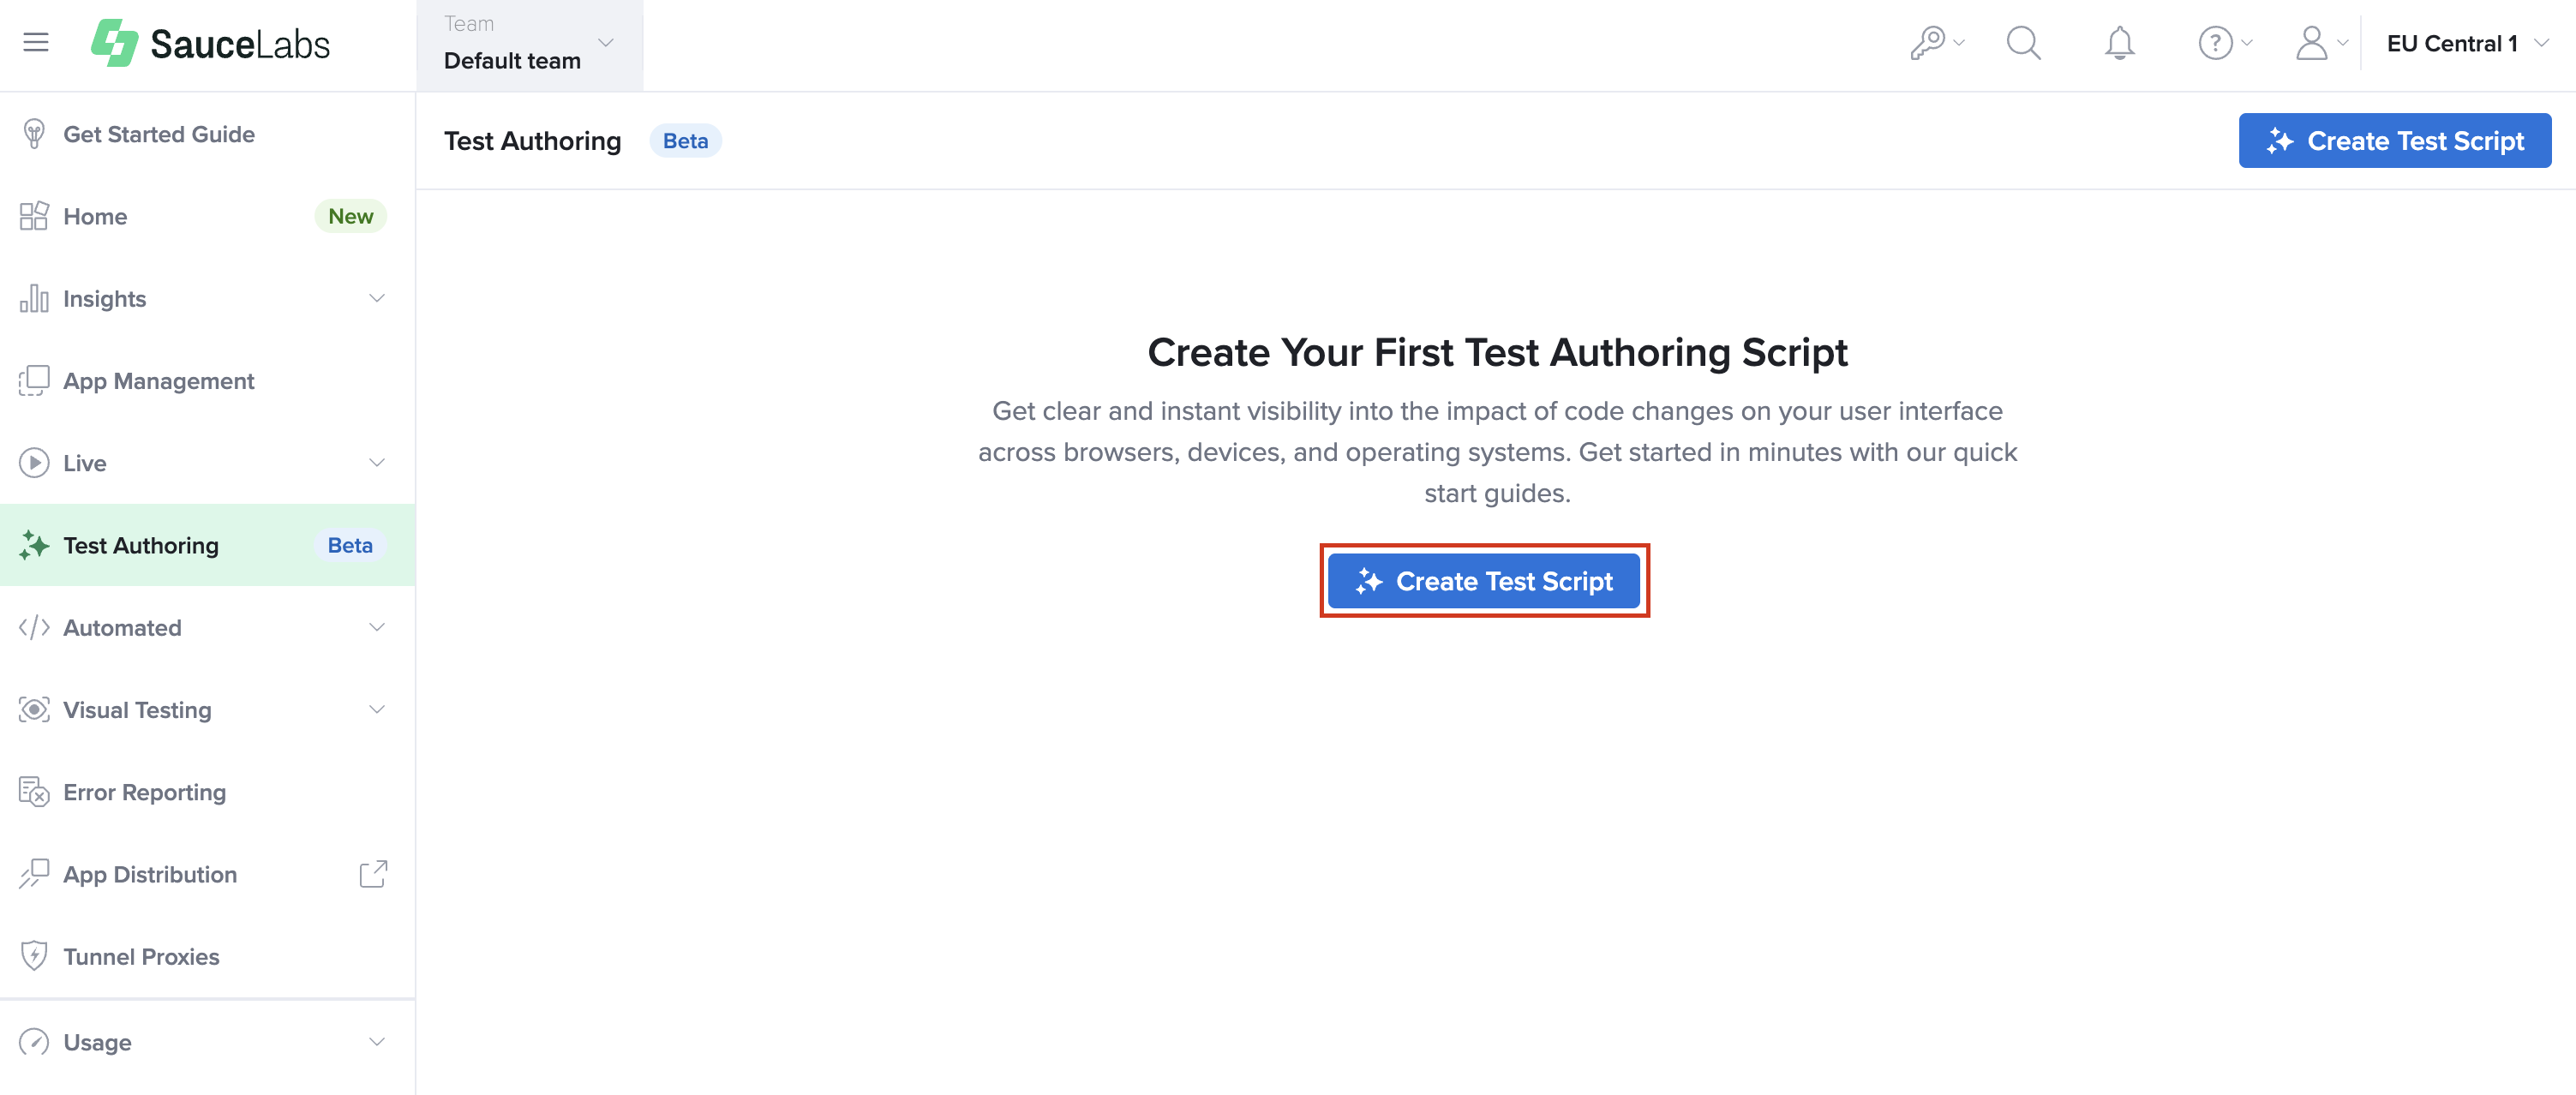The image size is (2576, 1095).
Task: Click App Distribution external link icon
Action: [x=373, y=874]
